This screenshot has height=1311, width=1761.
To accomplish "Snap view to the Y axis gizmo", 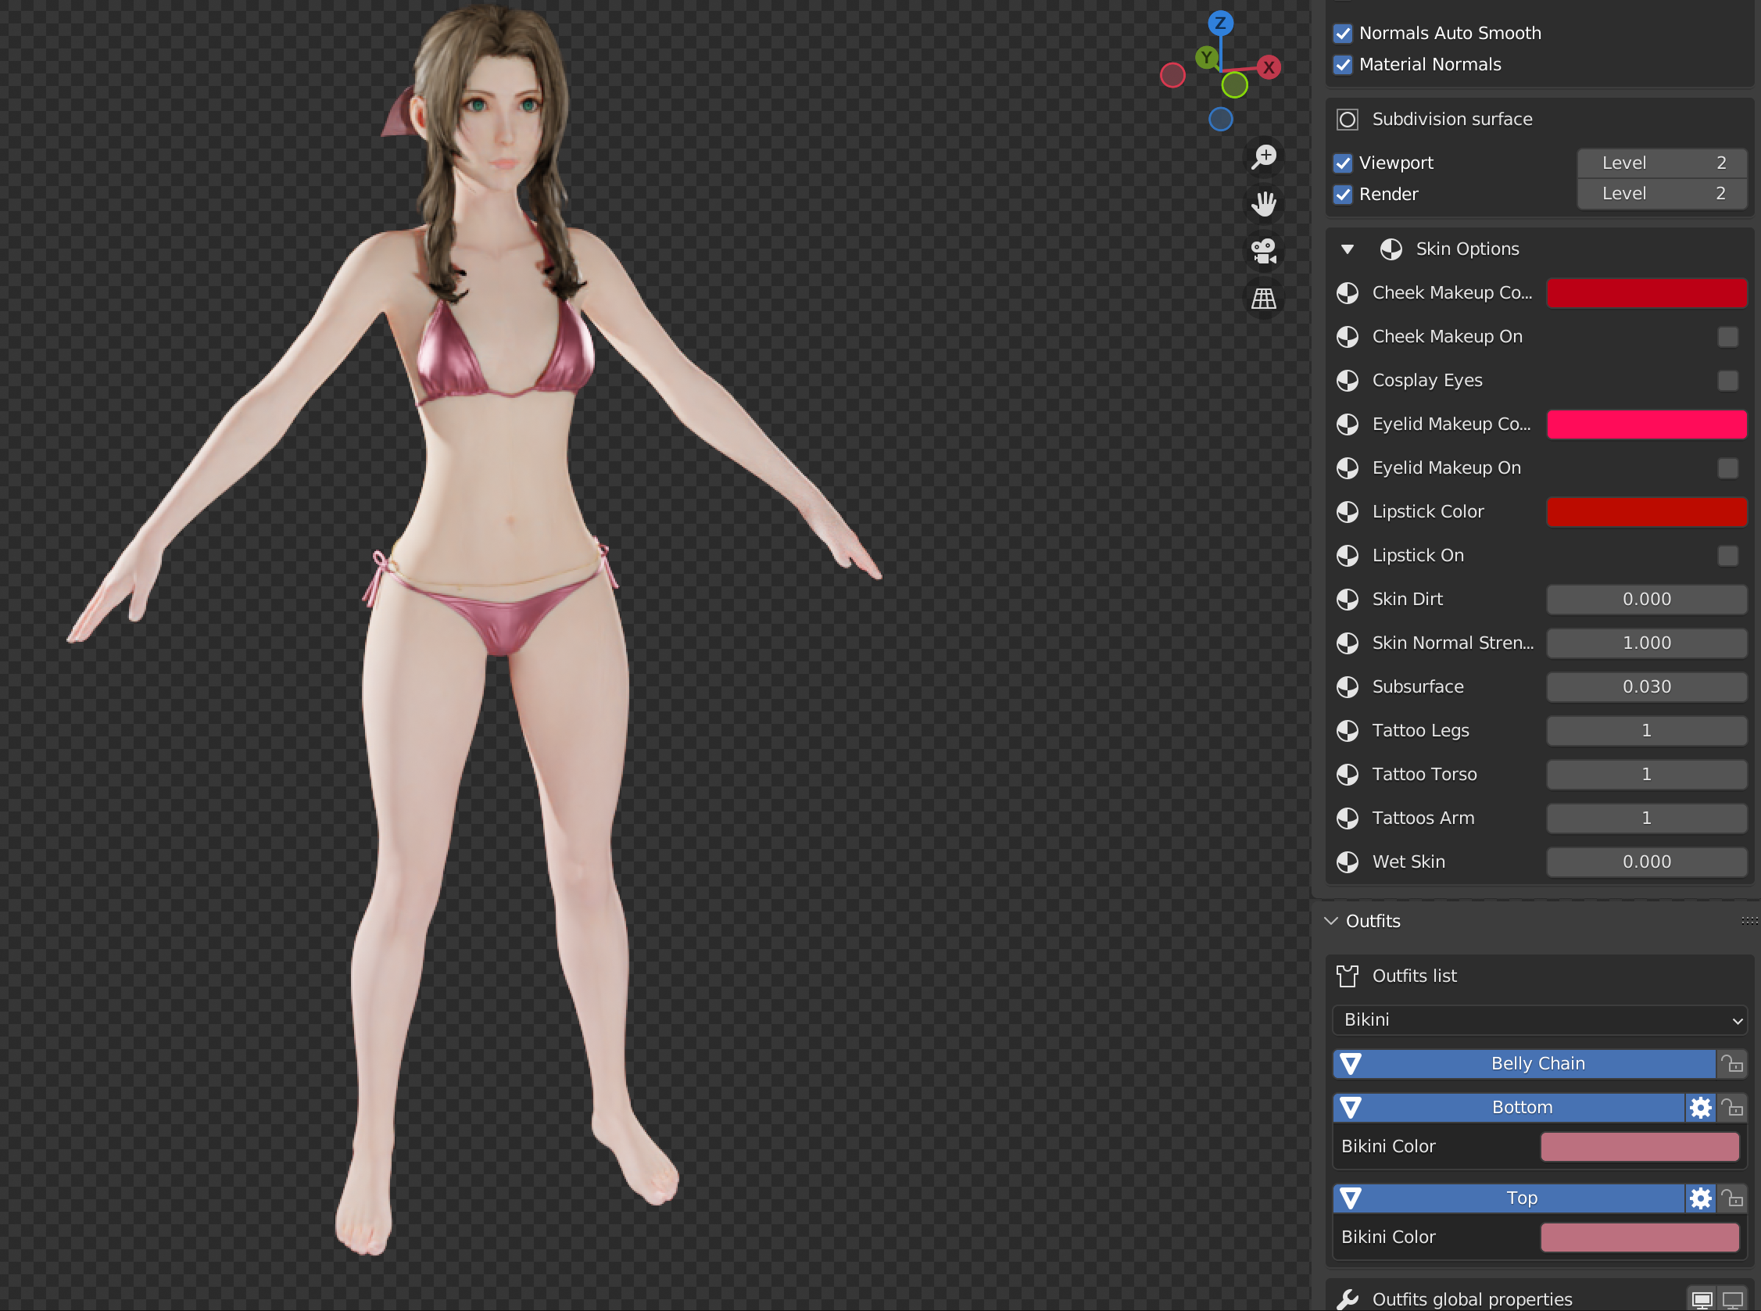I will [1207, 57].
